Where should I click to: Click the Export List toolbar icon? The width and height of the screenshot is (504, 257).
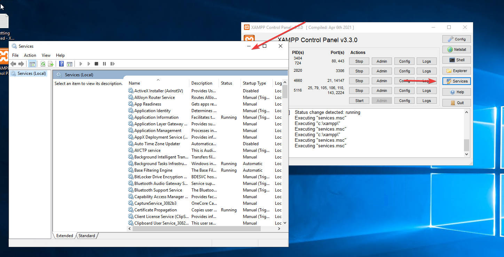point(51,64)
